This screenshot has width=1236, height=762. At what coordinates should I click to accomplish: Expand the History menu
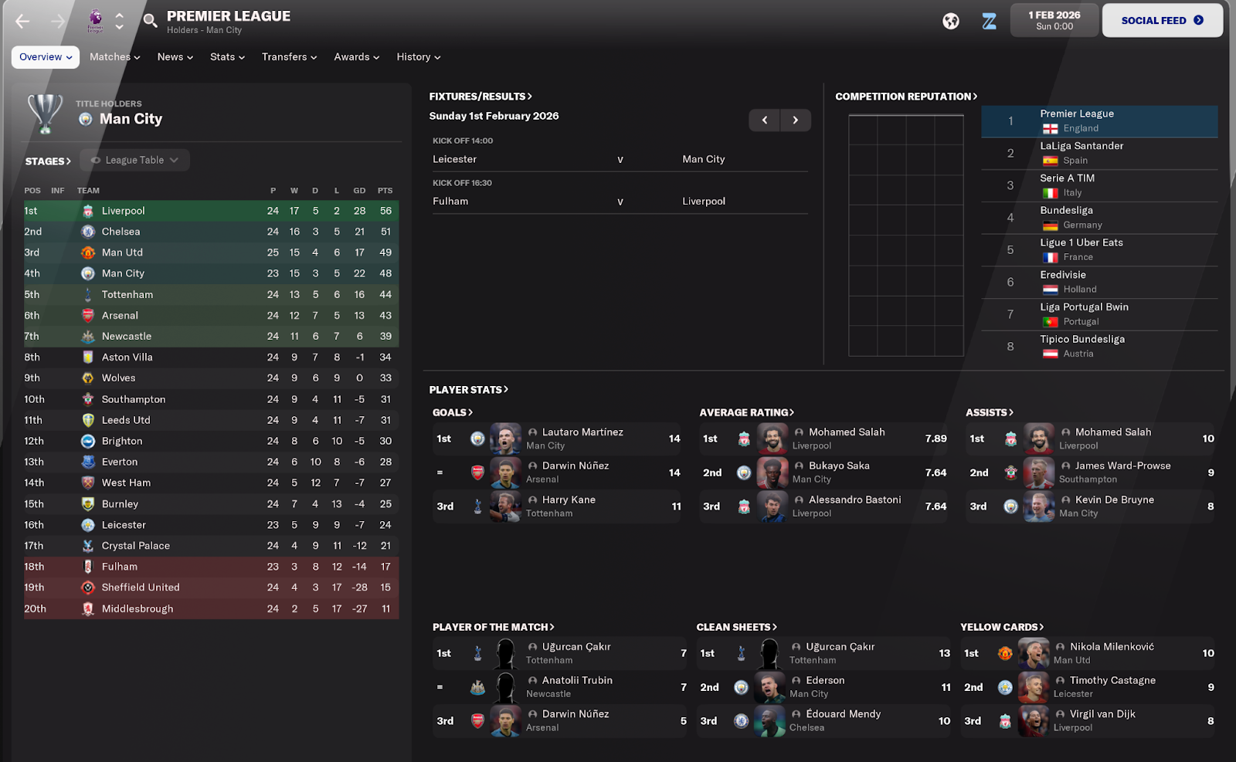coord(418,57)
